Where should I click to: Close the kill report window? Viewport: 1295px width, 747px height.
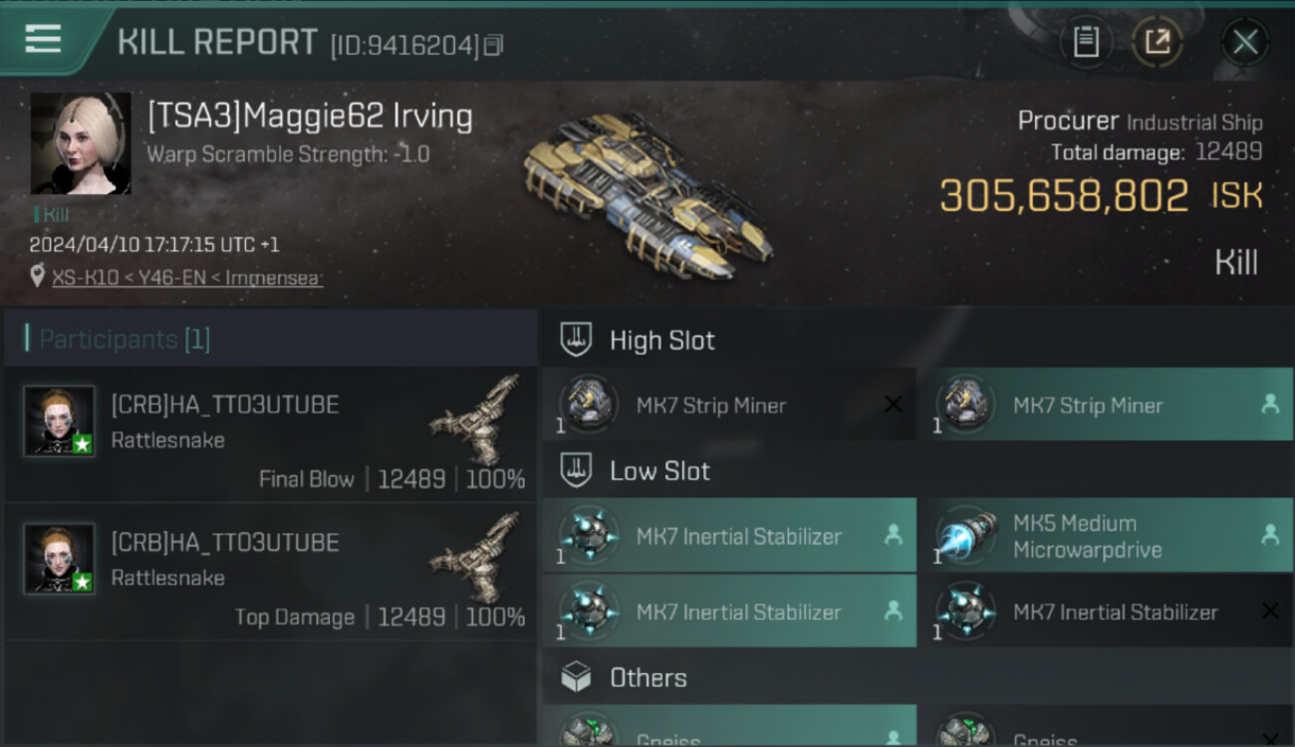1245,42
